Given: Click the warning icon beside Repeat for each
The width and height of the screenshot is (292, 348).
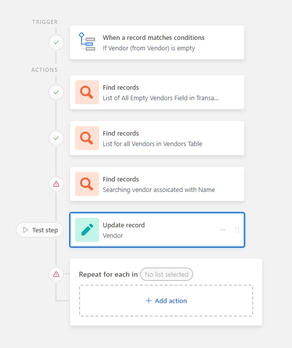Looking at the screenshot, I should [x=56, y=274].
